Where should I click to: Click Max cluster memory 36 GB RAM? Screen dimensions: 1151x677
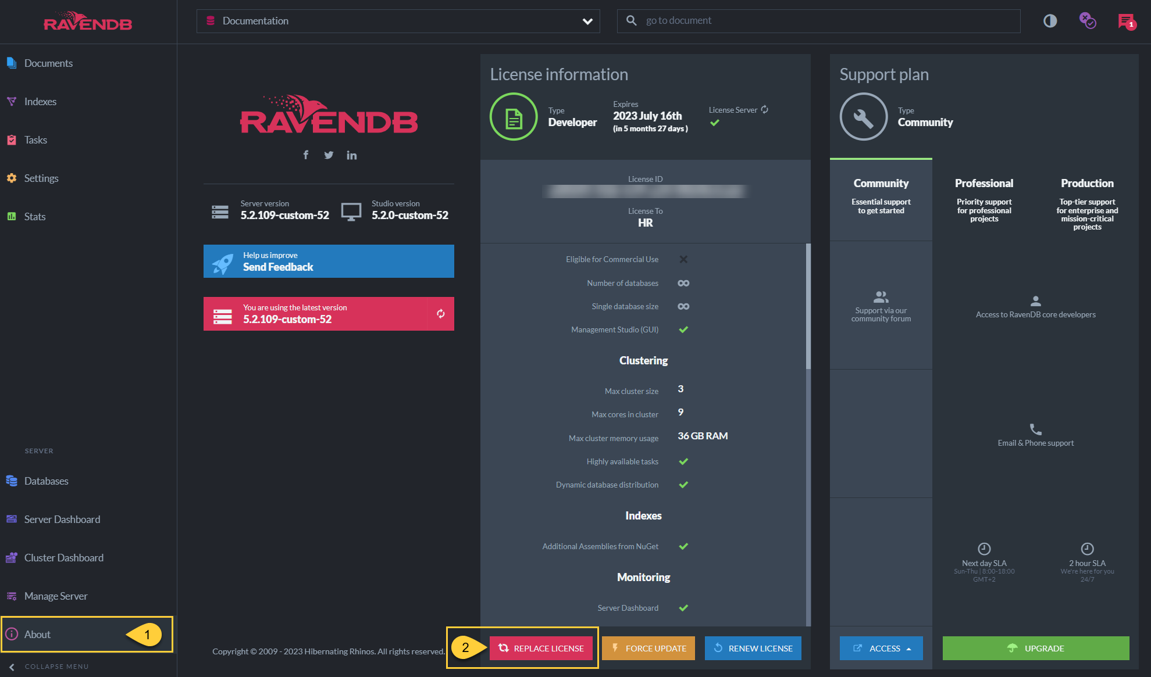click(x=703, y=436)
